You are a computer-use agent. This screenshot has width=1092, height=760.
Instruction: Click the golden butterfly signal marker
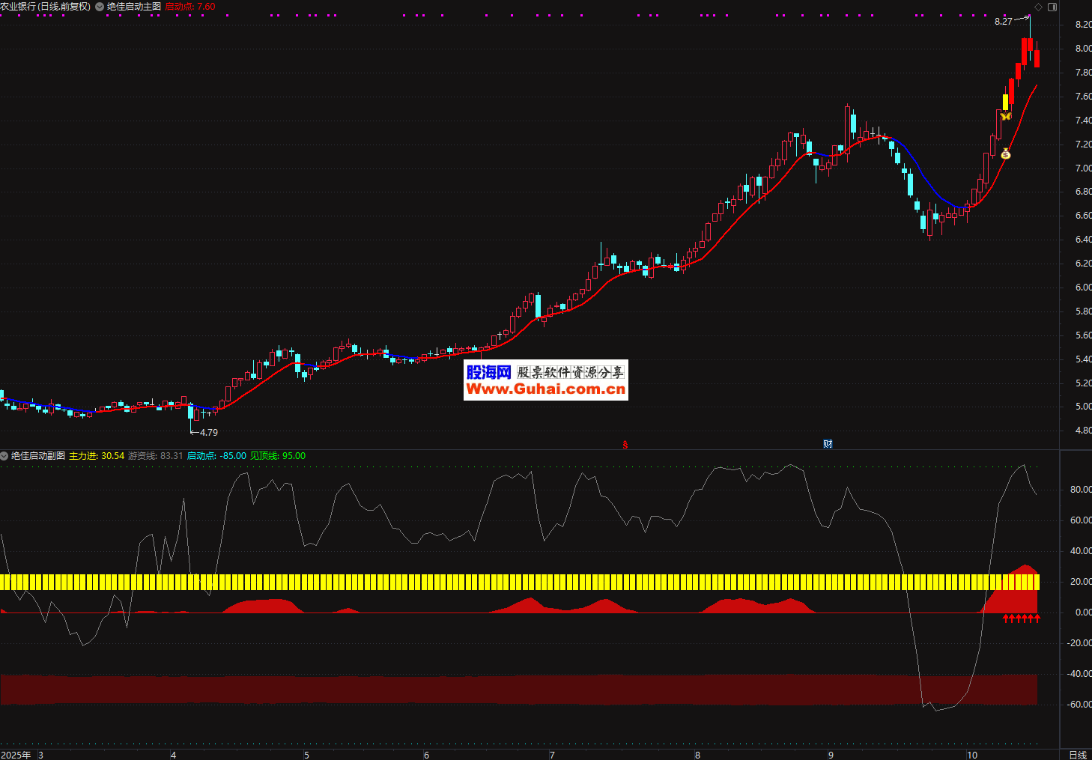pyautogui.click(x=1006, y=116)
